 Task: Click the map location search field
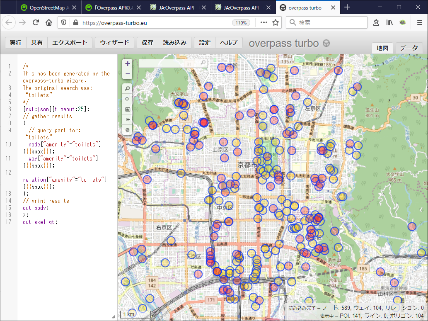170,63
